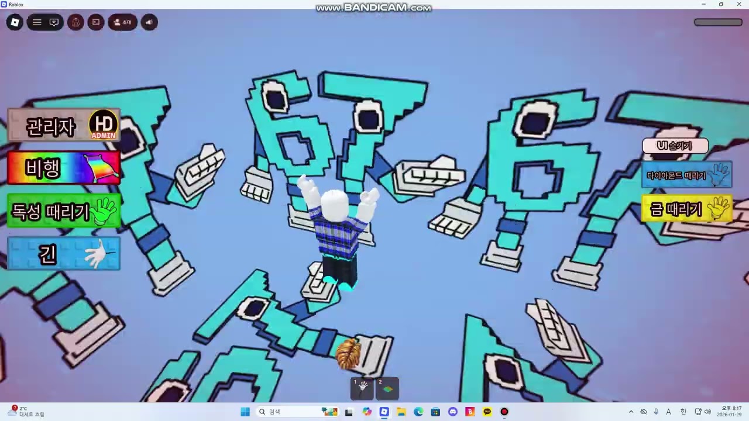Open the volume tray icon
Viewport: 749px width, 421px height.
[707, 412]
